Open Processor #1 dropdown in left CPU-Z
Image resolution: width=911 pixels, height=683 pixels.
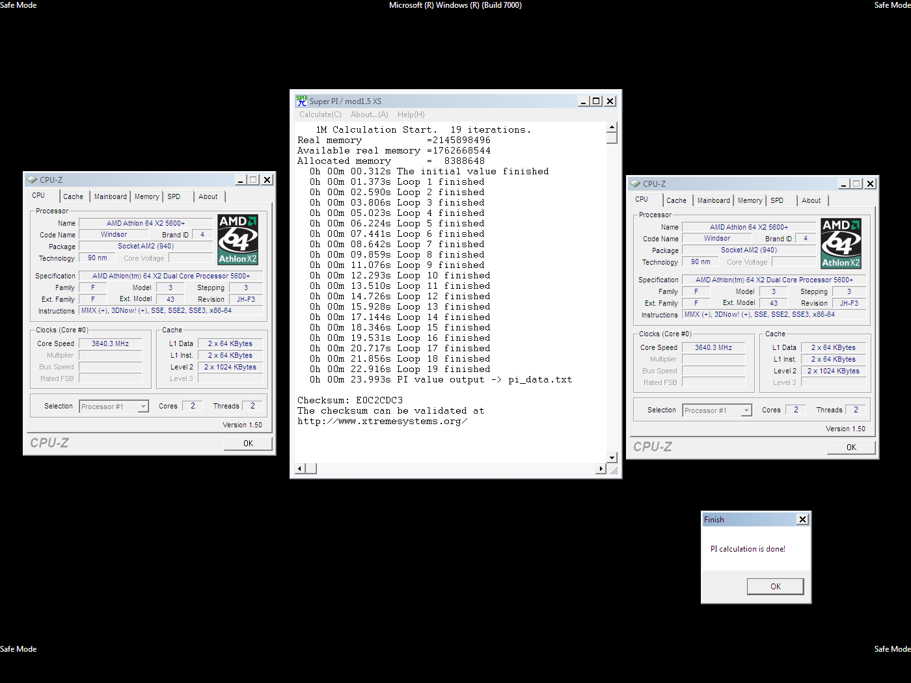click(x=114, y=407)
